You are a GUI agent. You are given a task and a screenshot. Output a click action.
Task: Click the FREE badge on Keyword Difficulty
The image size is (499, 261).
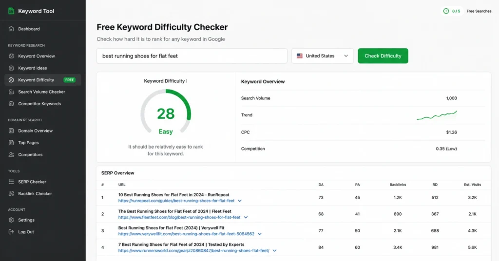(x=69, y=80)
